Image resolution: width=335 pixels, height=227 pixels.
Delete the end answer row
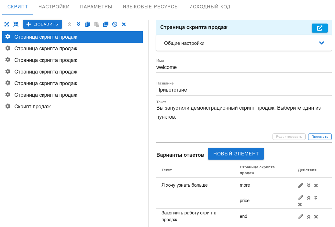[316, 217]
